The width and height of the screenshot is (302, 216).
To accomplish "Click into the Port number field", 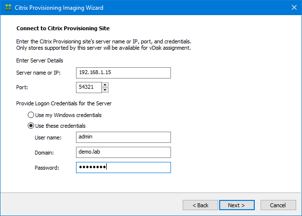I will pyautogui.click(x=89, y=87).
